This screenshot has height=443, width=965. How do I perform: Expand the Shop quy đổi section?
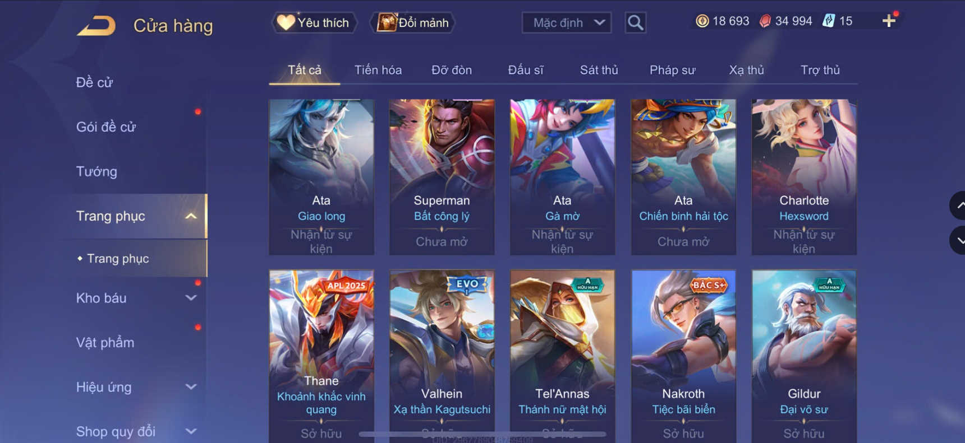[191, 431]
